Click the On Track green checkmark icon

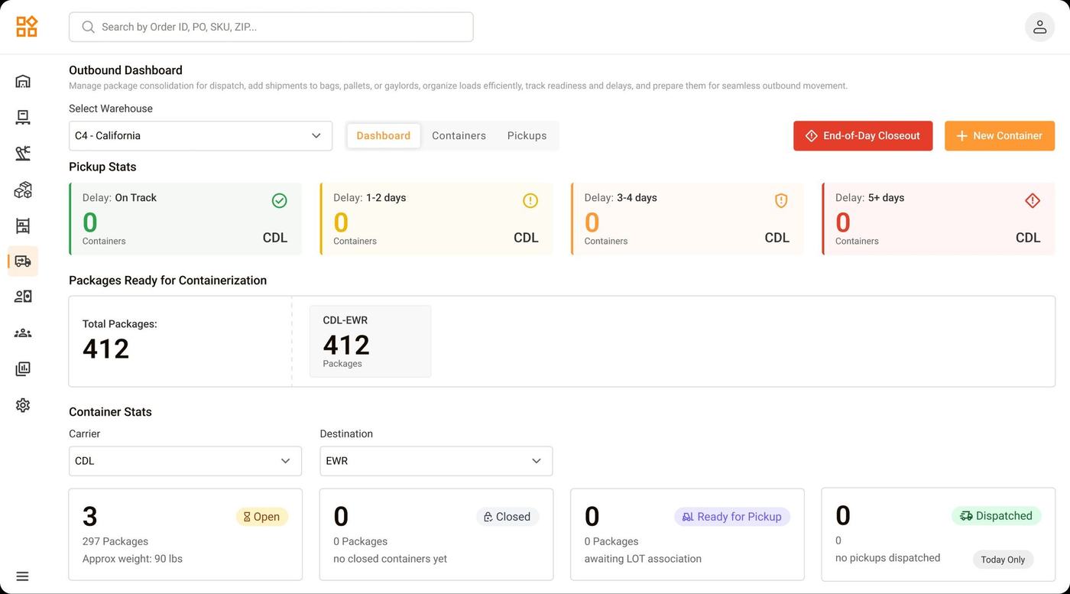[280, 200]
